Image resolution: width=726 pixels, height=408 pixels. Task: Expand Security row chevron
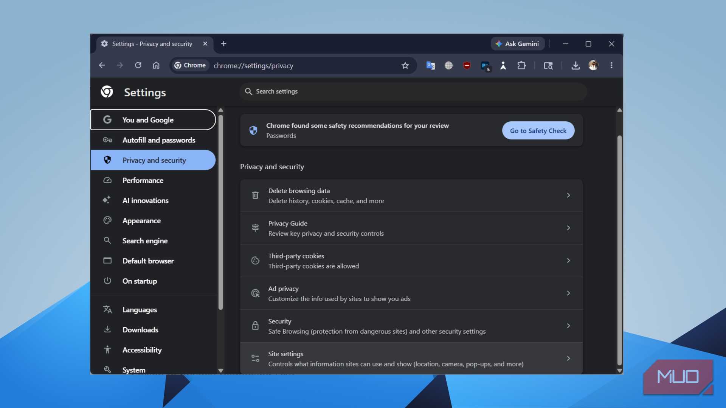[568, 326]
